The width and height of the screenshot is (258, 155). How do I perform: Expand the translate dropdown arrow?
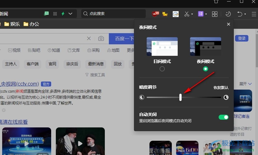point(206,14)
